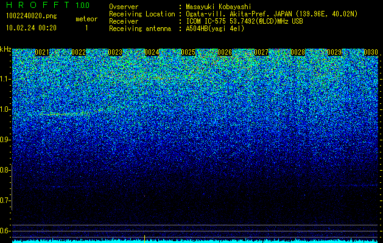Click the 0.9 kHz axis label
The width and height of the screenshot is (383, 243).
coord(5,140)
